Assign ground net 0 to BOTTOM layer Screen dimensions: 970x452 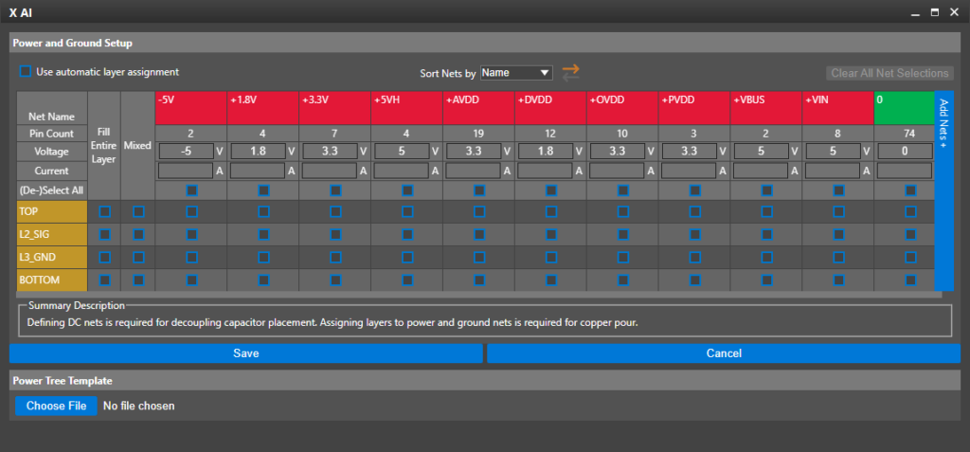910,280
